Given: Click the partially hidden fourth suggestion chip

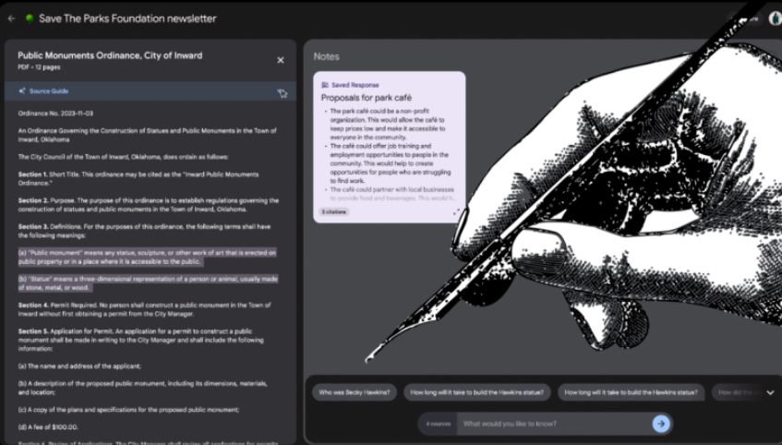Looking at the screenshot, I should pos(737,392).
